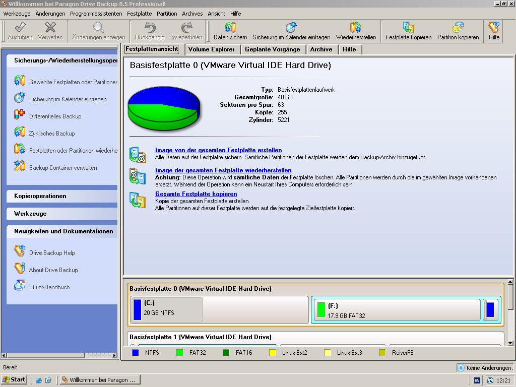Image resolution: width=516 pixels, height=387 pixels.
Task: Open the Archives menu
Action: coord(192,14)
